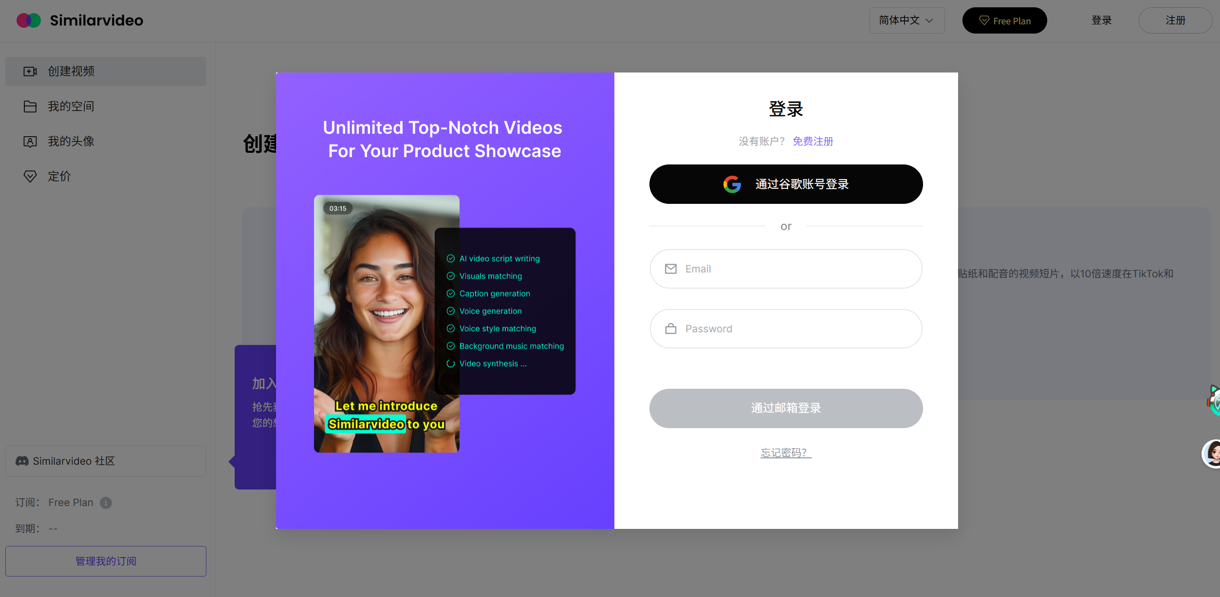1220x597 pixels.
Task: Click the diamond icon on Free Plan
Action: pyautogui.click(x=984, y=21)
